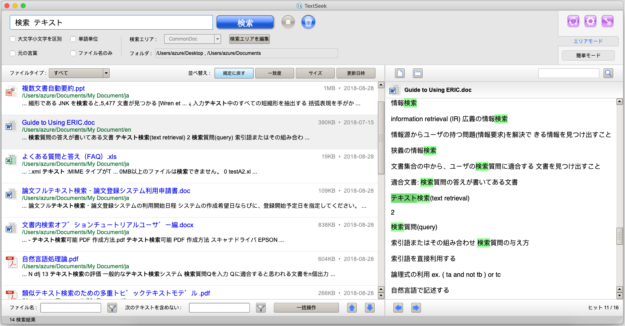Click the magnifier search icon in preview
The height and width of the screenshot is (326, 625).
(608, 73)
